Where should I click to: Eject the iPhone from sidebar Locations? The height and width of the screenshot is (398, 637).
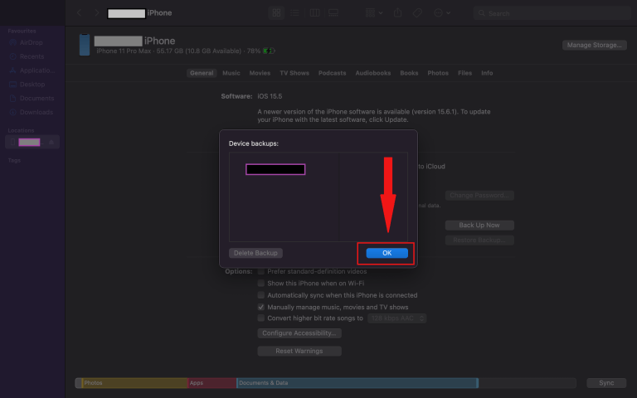point(51,142)
